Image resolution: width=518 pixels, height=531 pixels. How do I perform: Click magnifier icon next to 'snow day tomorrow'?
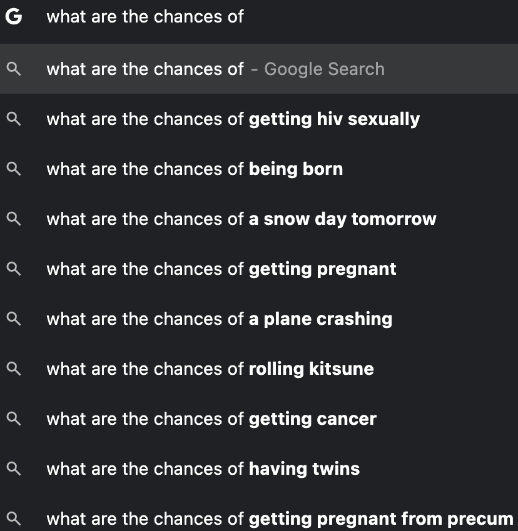click(14, 219)
